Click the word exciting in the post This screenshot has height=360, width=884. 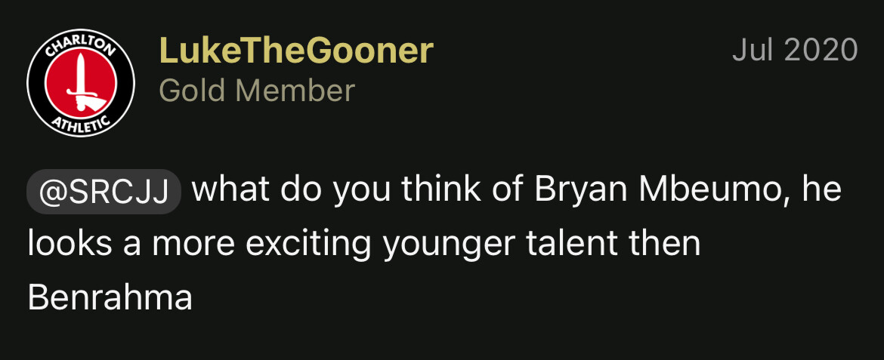pos(308,245)
